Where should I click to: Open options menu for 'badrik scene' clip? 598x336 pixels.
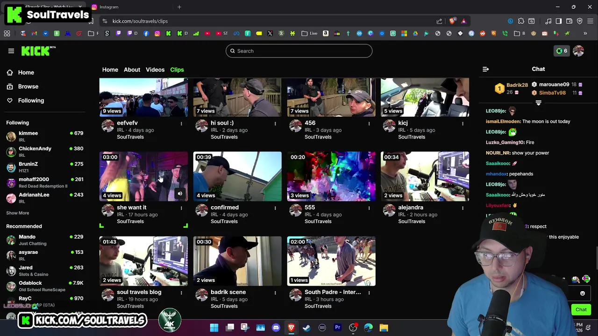(275, 293)
